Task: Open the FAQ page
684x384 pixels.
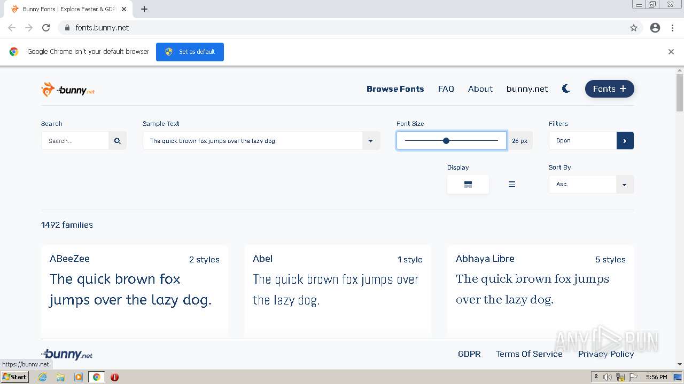Action: tap(446, 89)
